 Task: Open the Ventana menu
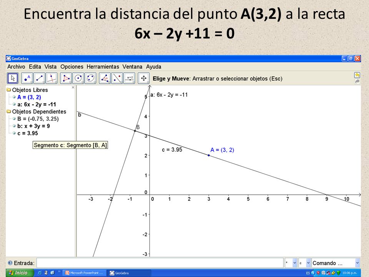point(132,67)
